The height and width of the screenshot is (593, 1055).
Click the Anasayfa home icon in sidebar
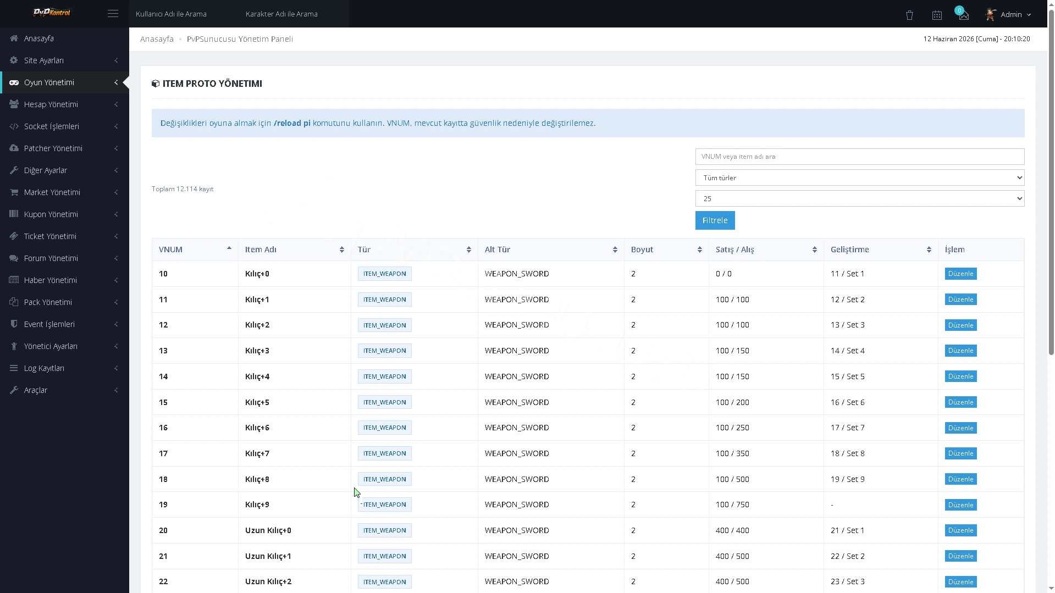coord(14,38)
